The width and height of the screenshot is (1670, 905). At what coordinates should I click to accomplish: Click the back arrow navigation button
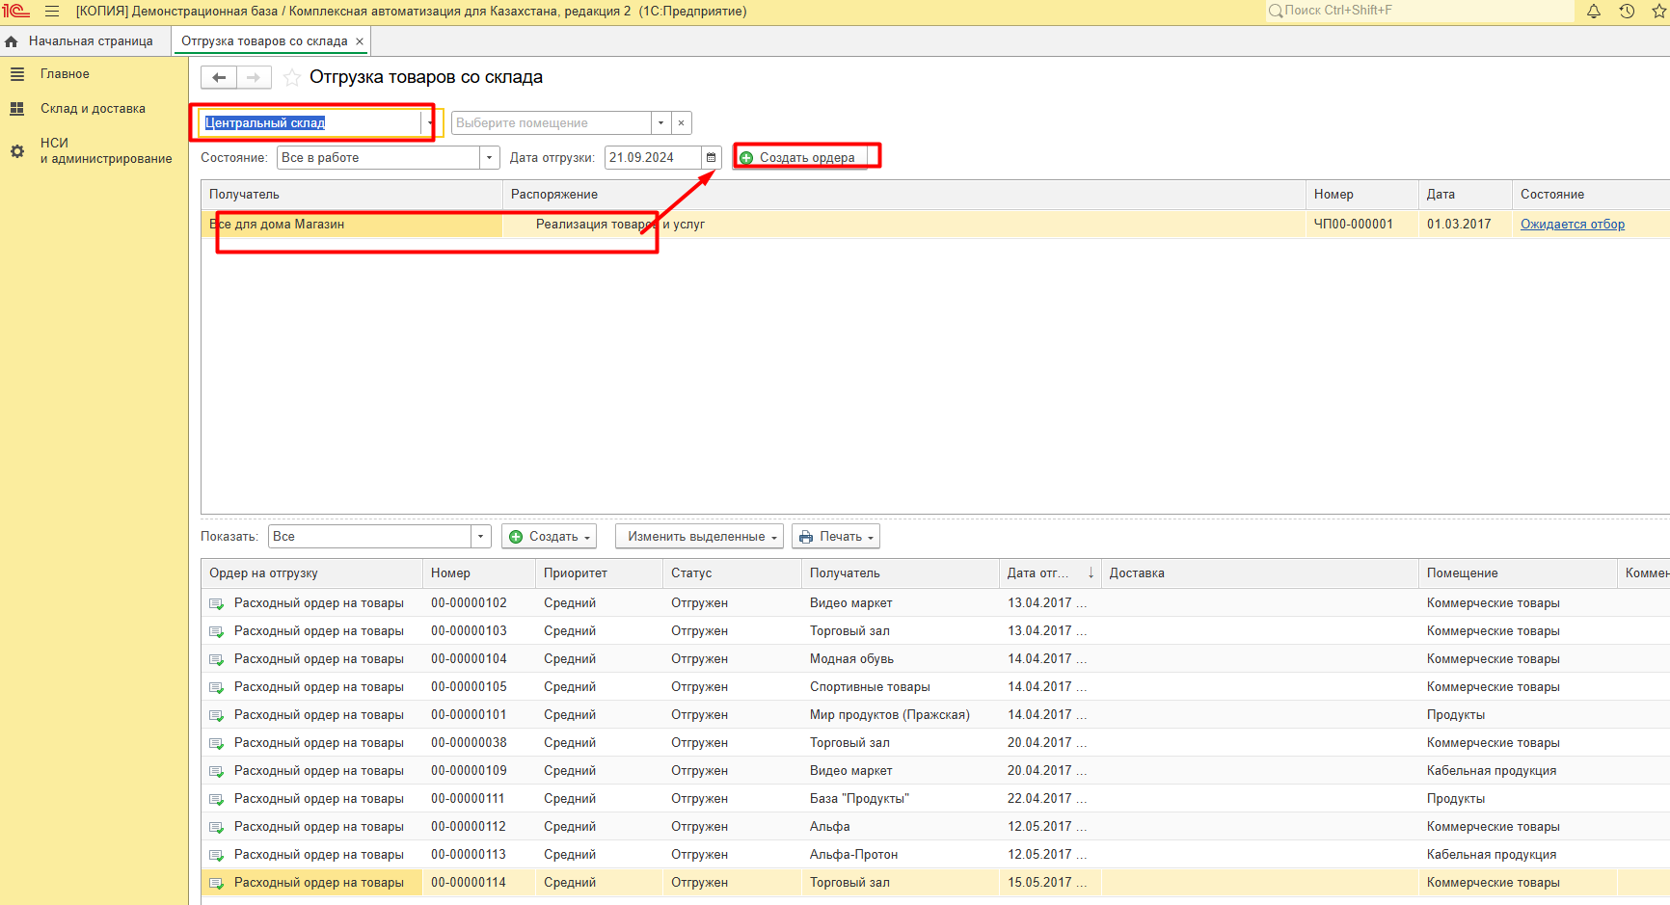219,78
